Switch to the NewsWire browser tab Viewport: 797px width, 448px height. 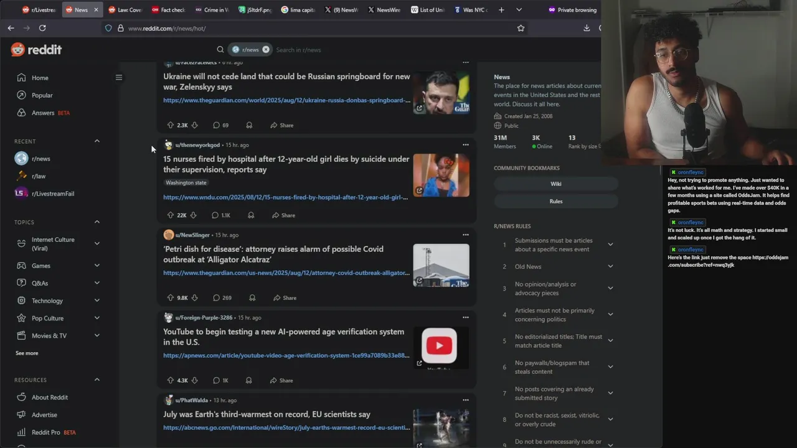[x=384, y=10]
